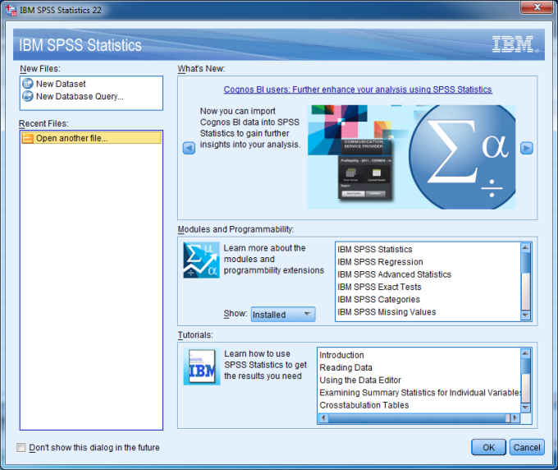Open the Show Installed dropdown
Viewport: 558px width, 470px height.
tap(283, 314)
